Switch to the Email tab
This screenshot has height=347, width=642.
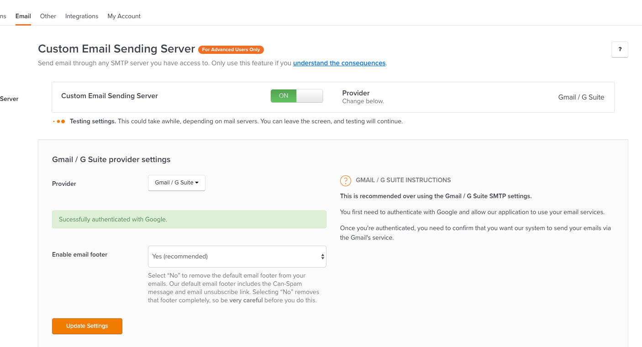click(23, 16)
